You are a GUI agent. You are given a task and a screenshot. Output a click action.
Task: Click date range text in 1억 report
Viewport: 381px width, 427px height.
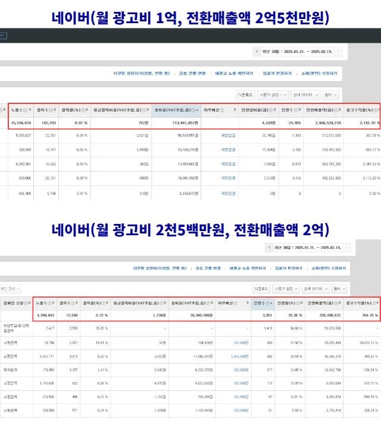(x=297, y=51)
